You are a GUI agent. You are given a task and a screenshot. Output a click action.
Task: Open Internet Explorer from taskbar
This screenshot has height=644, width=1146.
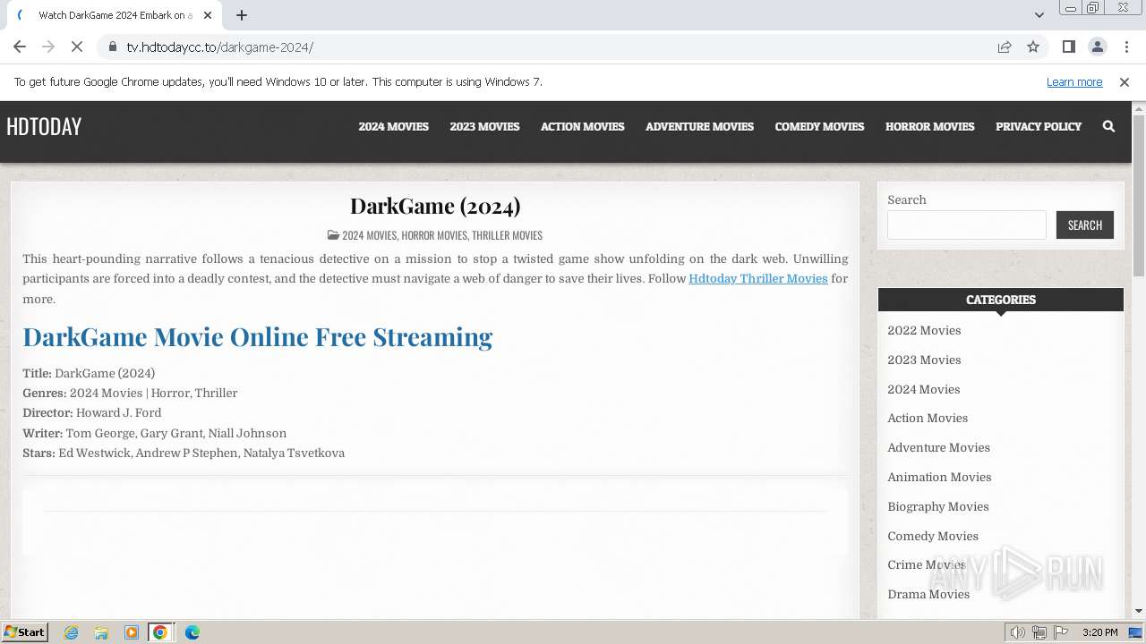point(72,632)
